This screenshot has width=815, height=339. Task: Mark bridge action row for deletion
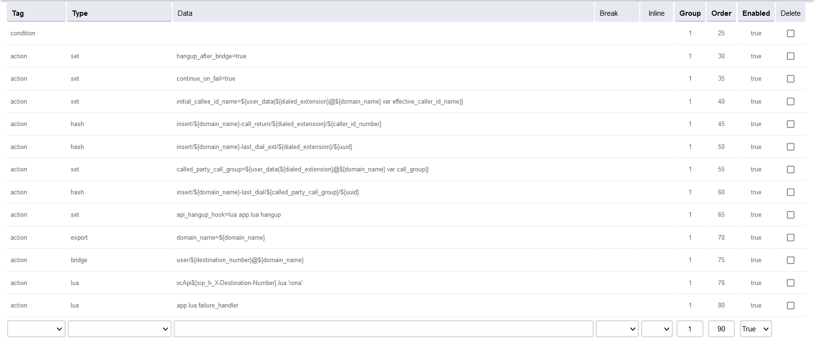pyautogui.click(x=790, y=260)
